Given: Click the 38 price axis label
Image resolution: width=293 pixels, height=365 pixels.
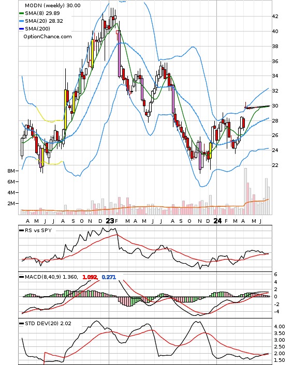Looking at the screenshot, I should click(275, 46).
